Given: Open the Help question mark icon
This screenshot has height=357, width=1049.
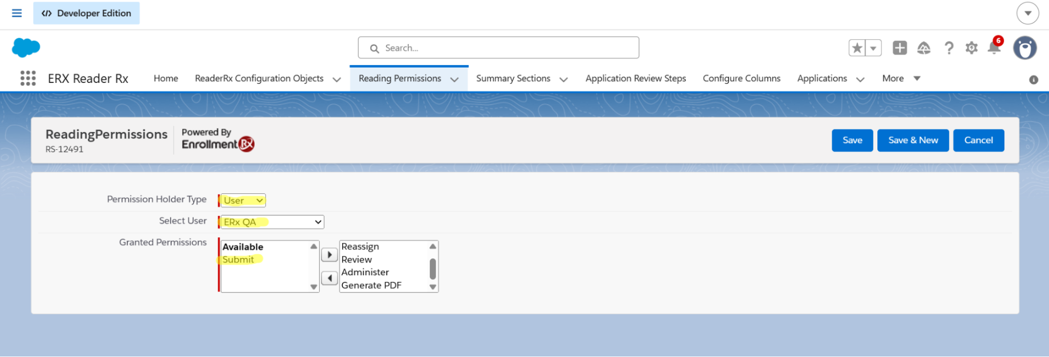Looking at the screenshot, I should coord(949,48).
